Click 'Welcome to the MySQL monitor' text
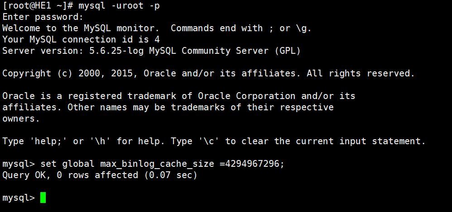Image resolution: width=452 pixels, height=212 pixels. (81, 28)
